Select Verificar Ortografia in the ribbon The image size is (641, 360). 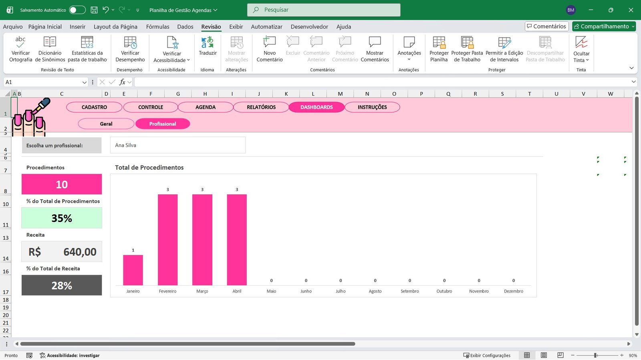click(x=20, y=50)
